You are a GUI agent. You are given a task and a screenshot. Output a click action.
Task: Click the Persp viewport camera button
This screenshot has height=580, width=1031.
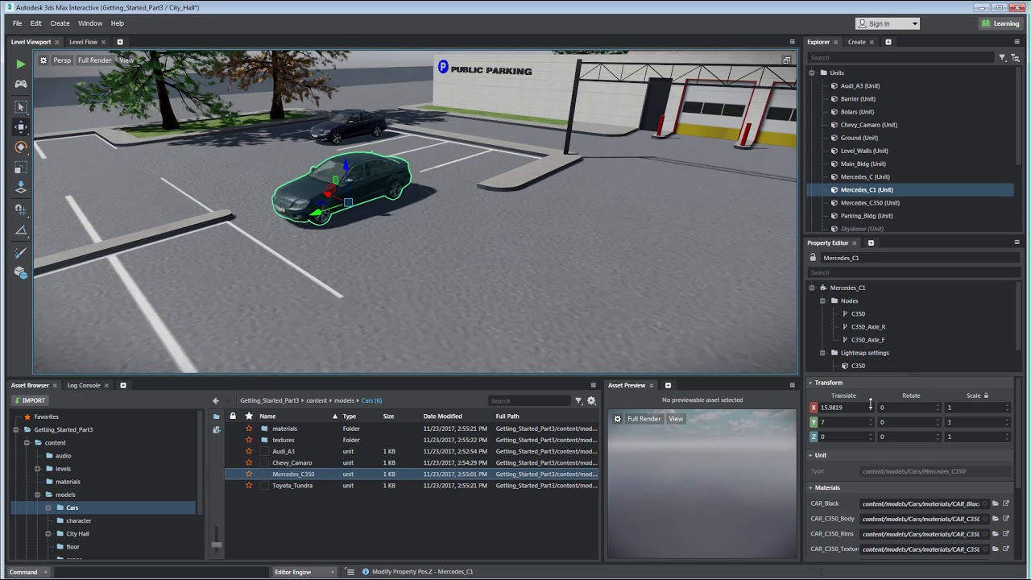tap(62, 60)
